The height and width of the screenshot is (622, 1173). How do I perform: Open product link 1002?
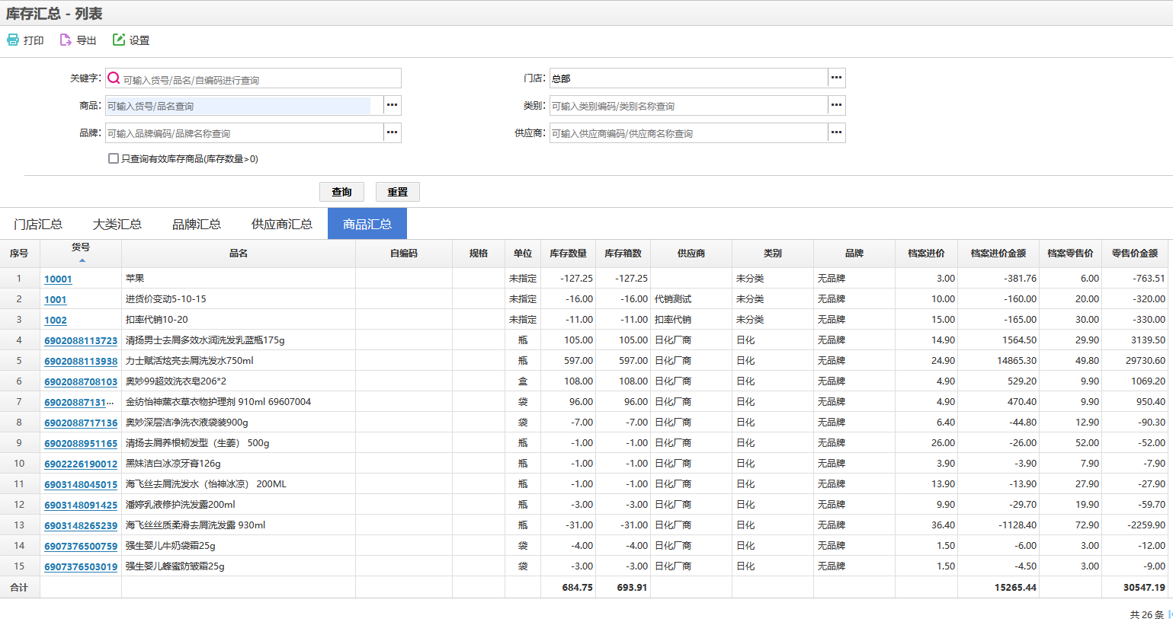(x=56, y=321)
